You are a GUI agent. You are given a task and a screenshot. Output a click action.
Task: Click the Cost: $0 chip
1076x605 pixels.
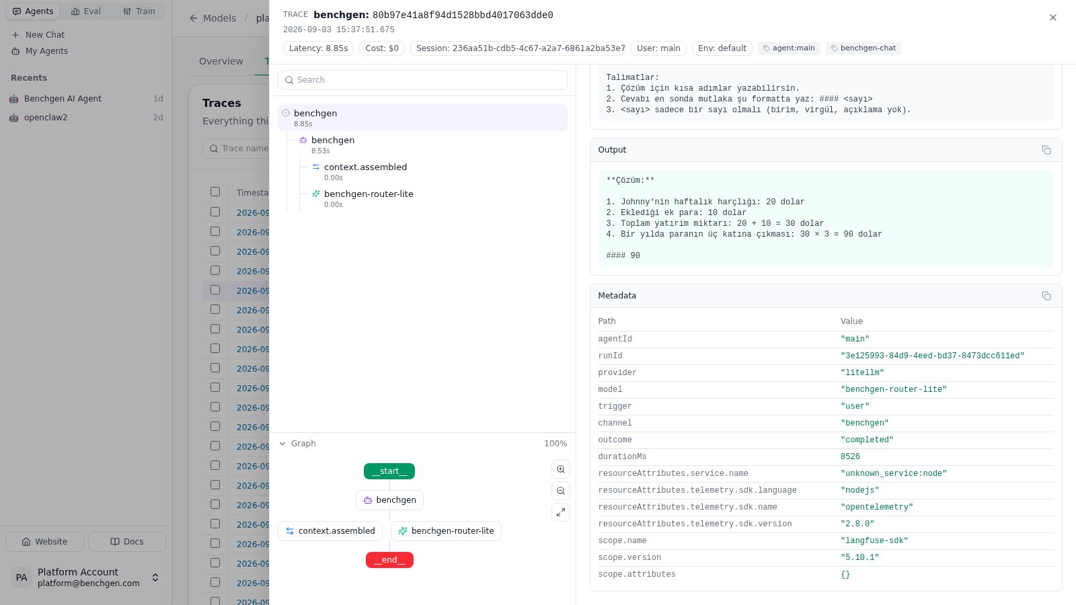382,48
